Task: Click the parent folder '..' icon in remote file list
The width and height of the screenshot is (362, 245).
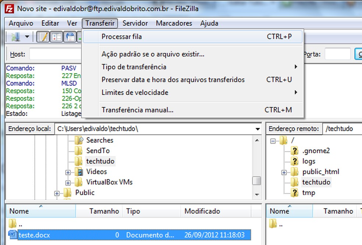Action: pyautogui.click(x=273, y=223)
